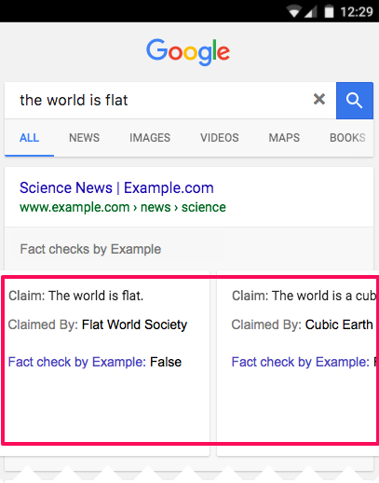Click the 12:29 clock in status bar

click(357, 12)
